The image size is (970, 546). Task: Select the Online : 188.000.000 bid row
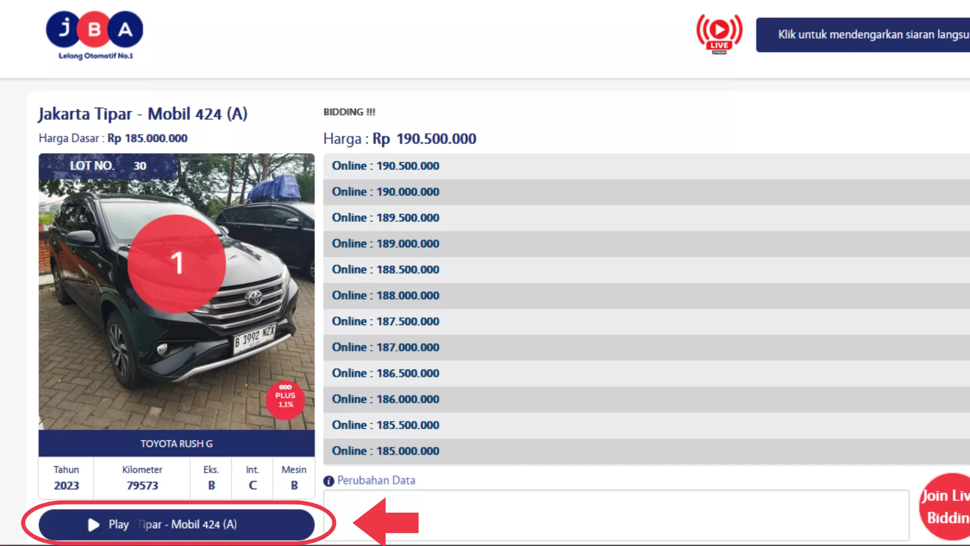(647, 296)
